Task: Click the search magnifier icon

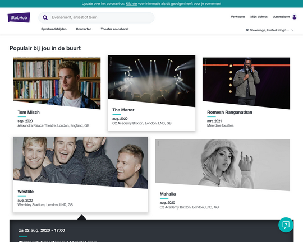Action: [x=45, y=17]
